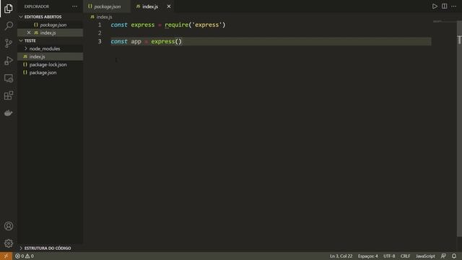The width and height of the screenshot is (462, 260).
Task: Split the editor to the right
Action: 445,6
